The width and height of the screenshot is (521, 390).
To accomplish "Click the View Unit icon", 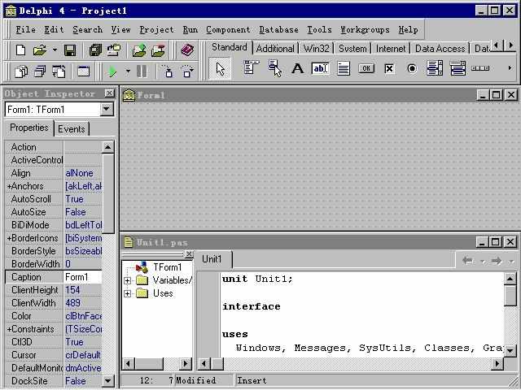I will (22, 71).
